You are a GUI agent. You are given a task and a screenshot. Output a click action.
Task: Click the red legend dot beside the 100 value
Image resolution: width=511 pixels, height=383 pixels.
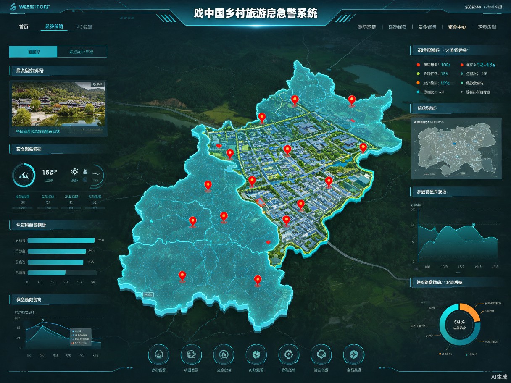418,65
